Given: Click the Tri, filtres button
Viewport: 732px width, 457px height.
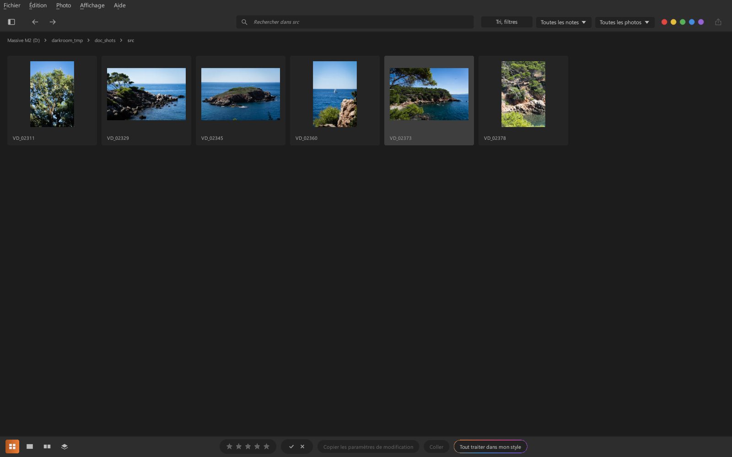Looking at the screenshot, I should pos(506,22).
